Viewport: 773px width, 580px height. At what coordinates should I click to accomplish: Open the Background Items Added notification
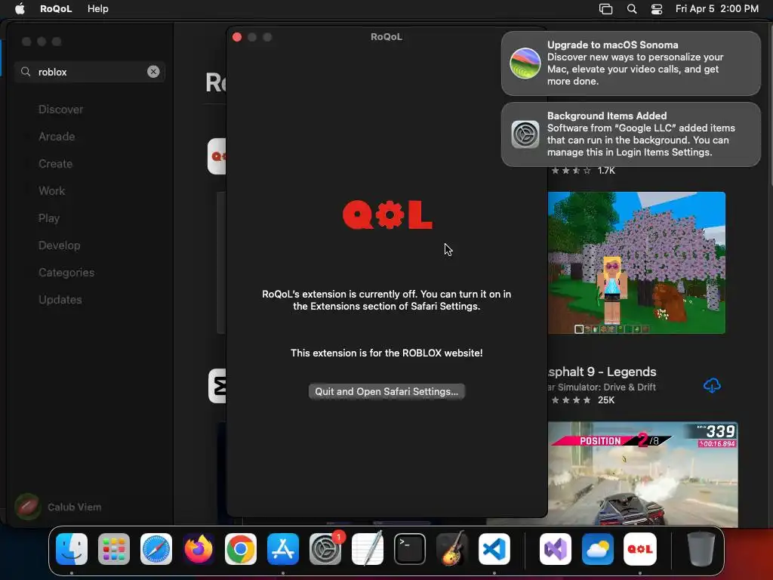point(630,134)
